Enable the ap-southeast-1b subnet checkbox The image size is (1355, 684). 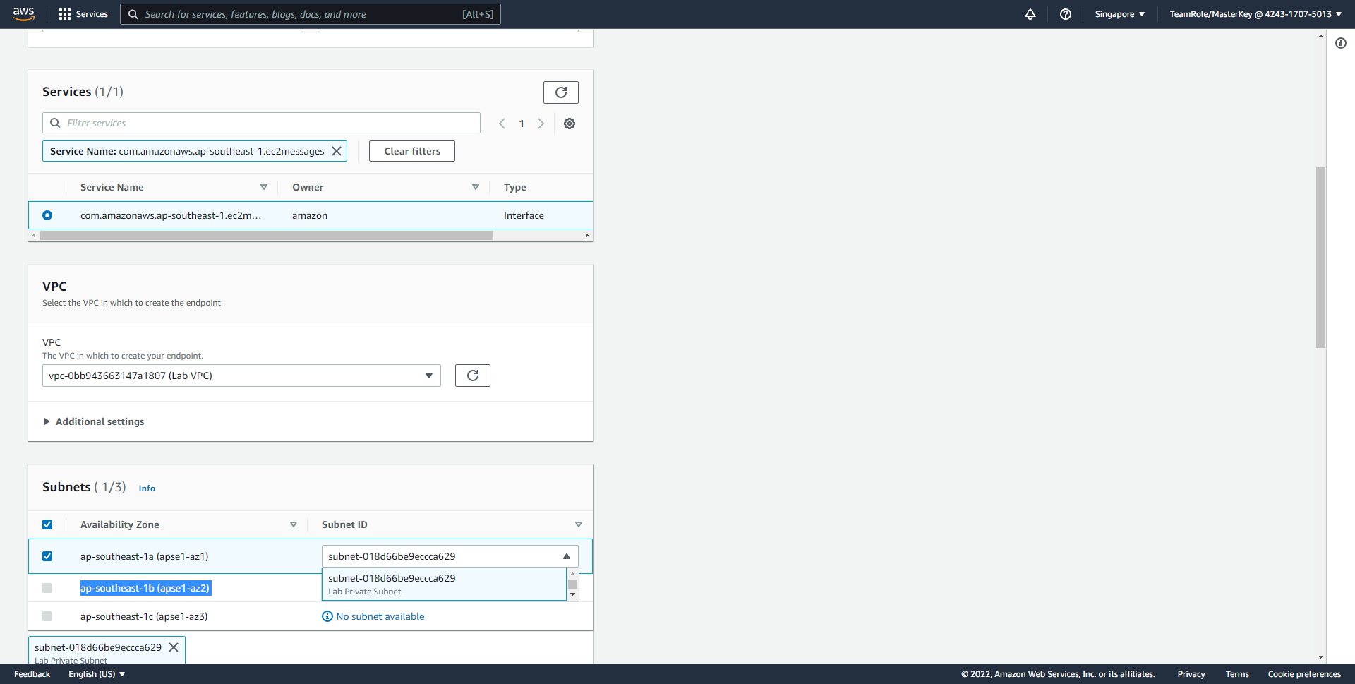point(47,587)
